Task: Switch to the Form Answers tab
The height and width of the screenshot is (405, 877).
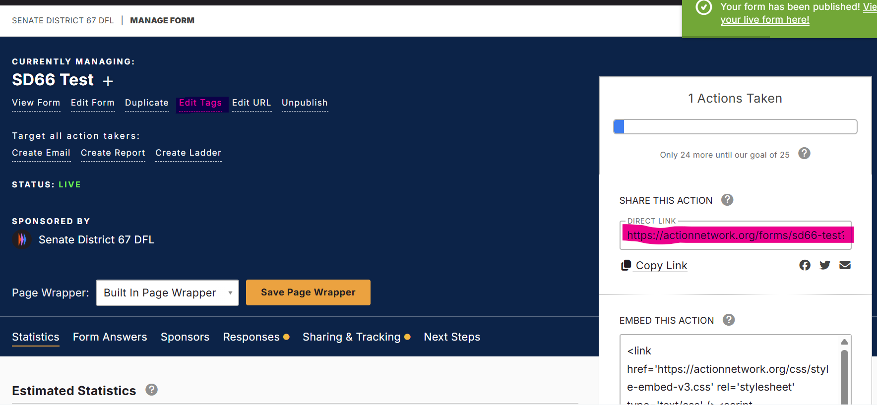Action: [x=110, y=337]
